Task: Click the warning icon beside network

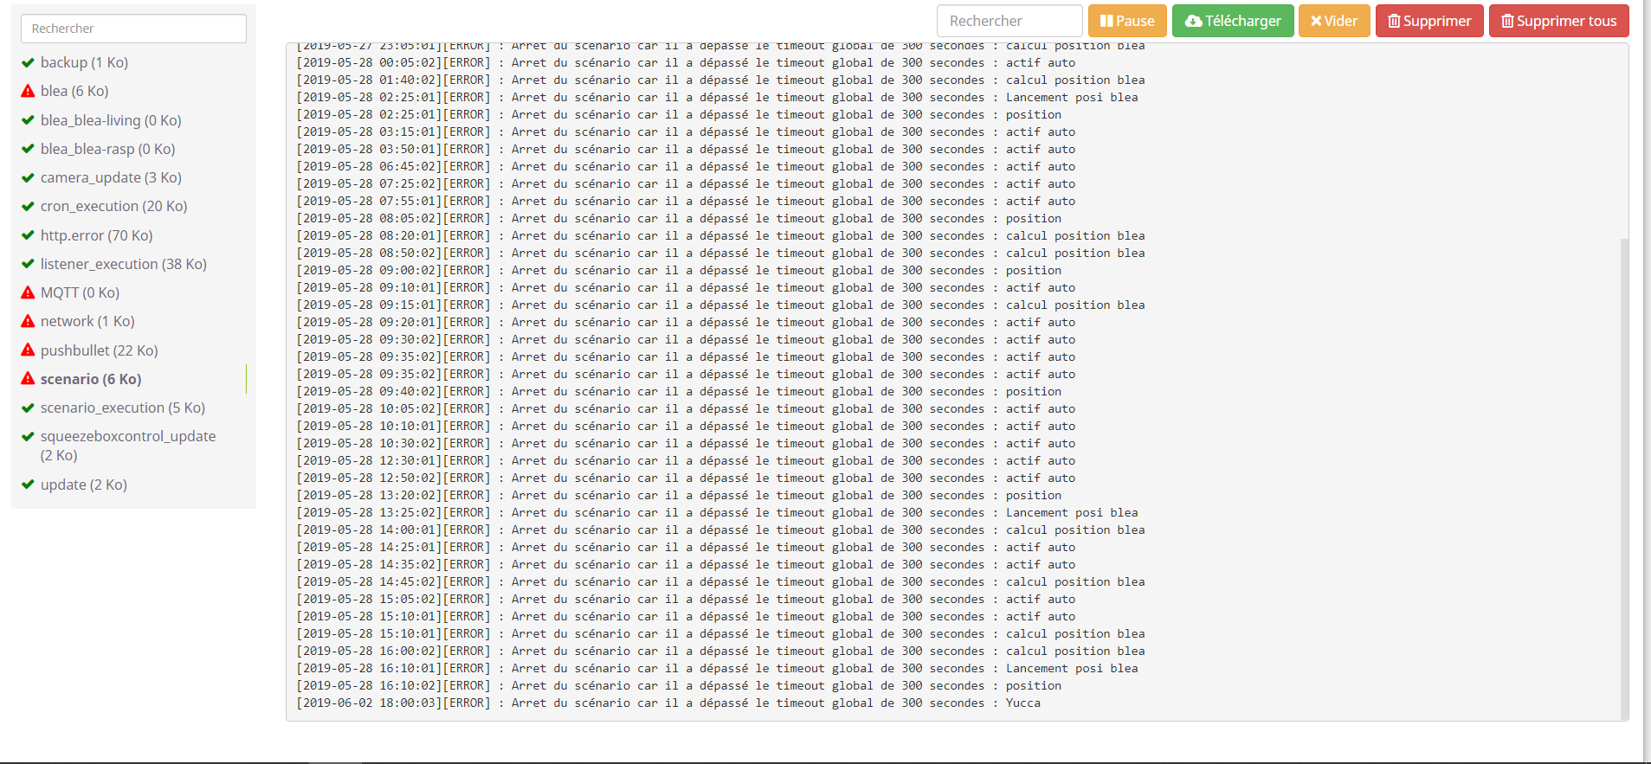Action: point(28,321)
